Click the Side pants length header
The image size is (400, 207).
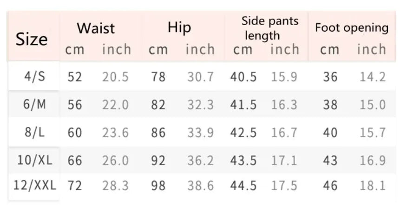269,28
